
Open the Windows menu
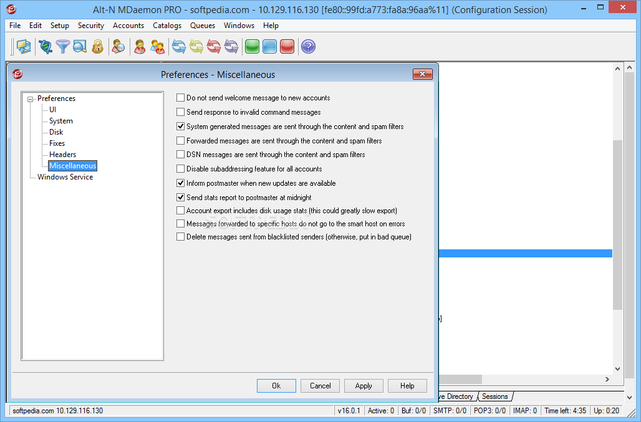pos(239,26)
